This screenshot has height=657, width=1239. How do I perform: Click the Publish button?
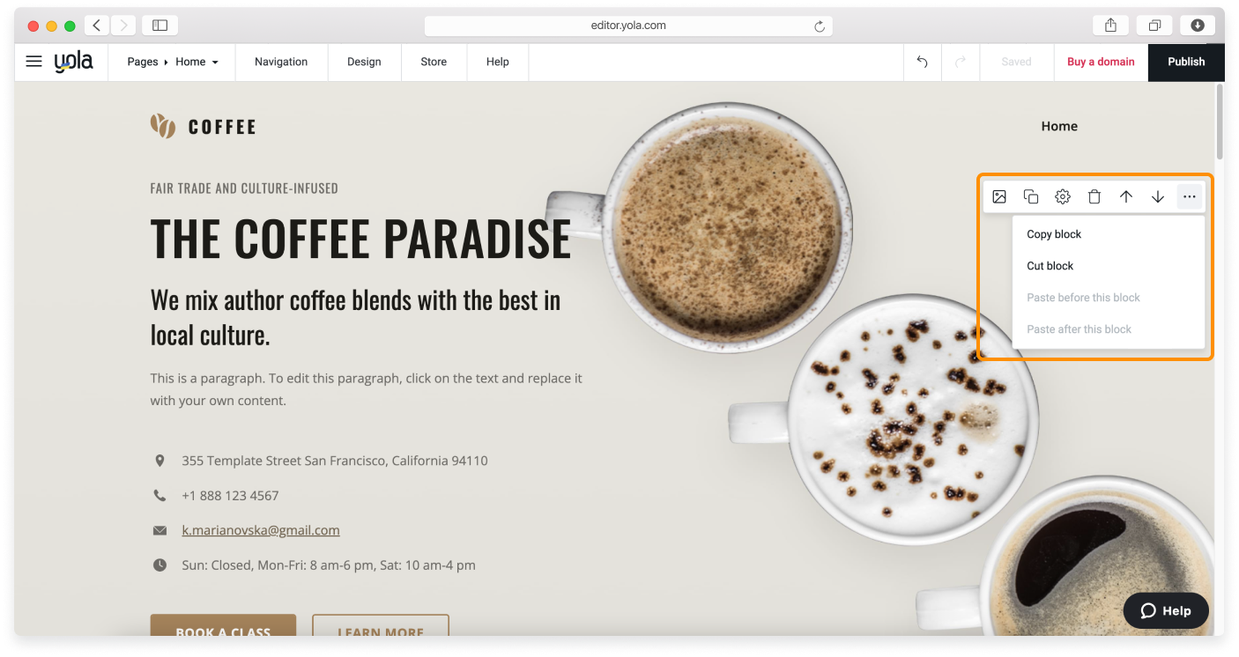pos(1186,62)
